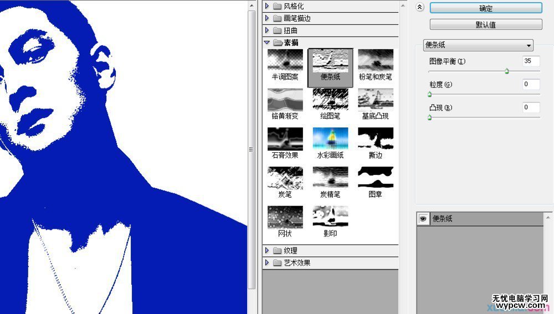This screenshot has width=554, height=314.
Task: Select the 便条纸 effect layer row
Action: coord(480,219)
